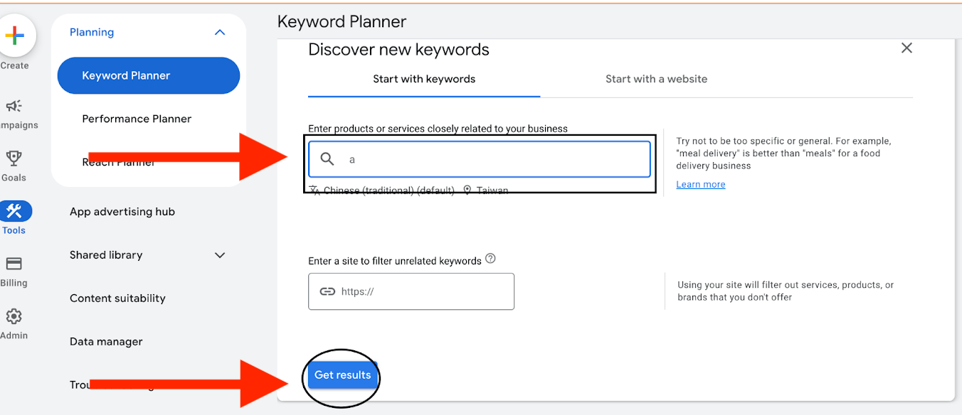Open Performance Planner menu item
This screenshot has width=962, height=415.
[137, 119]
